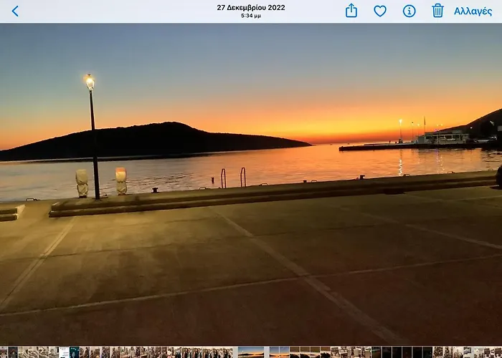This screenshot has width=502, height=358.
Task: Tap the 5:34 μμ time subtitle
Action: click(251, 16)
